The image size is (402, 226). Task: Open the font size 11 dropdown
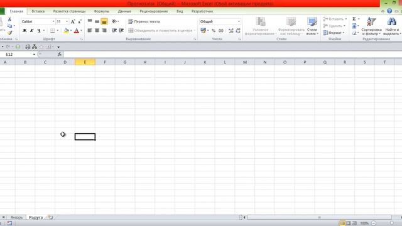pyautogui.click(x=67, y=21)
